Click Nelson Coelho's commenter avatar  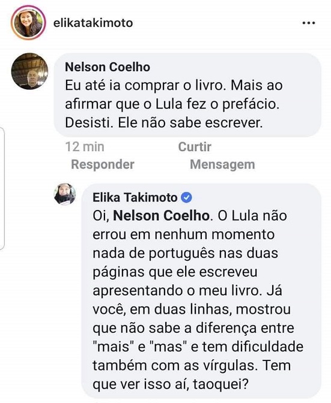29,71
